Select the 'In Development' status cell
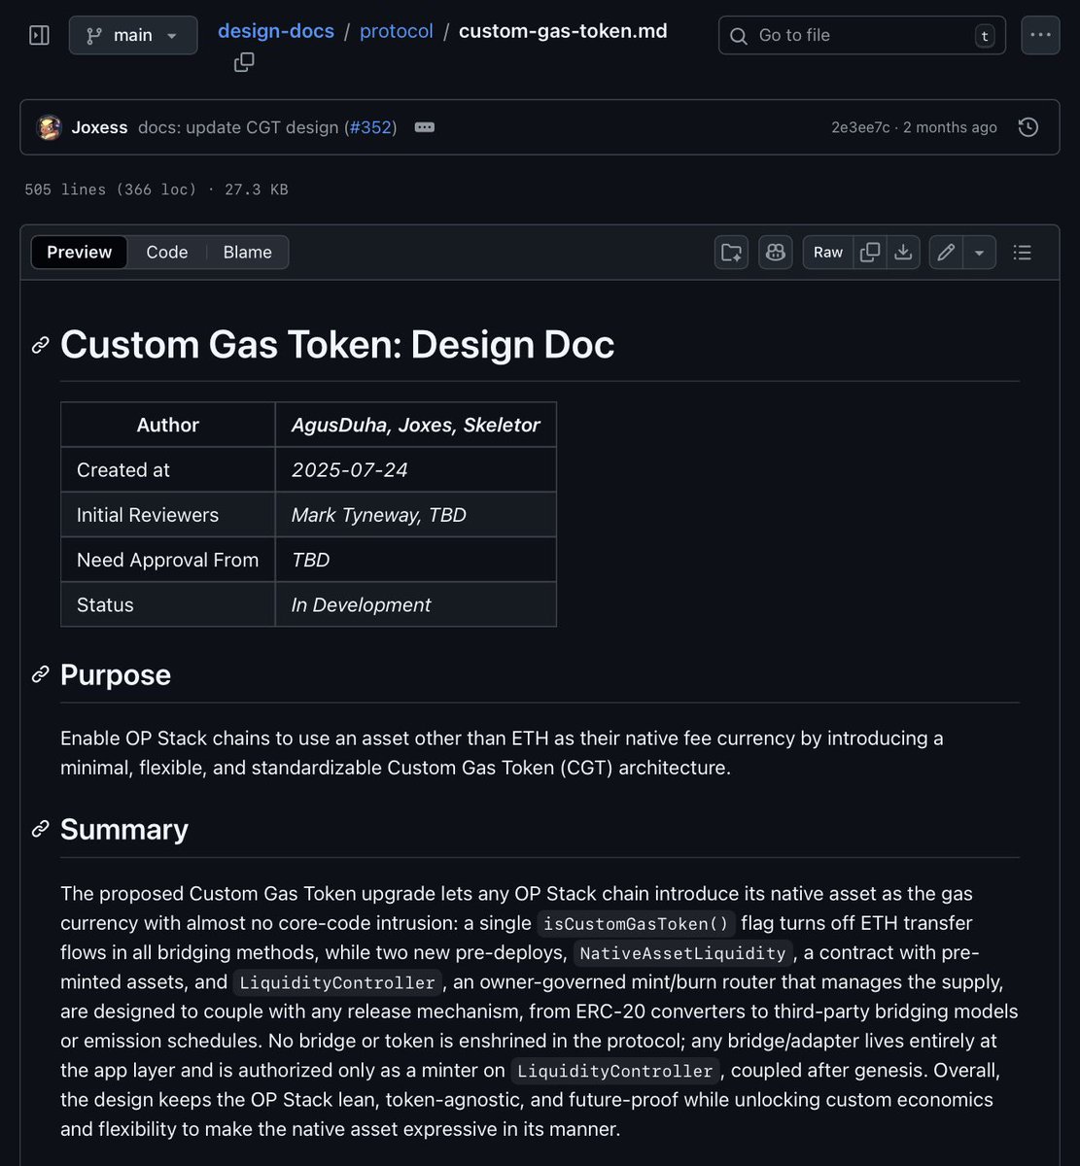The height and width of the screenshot is (1166, 1080). tap(416, 604)
